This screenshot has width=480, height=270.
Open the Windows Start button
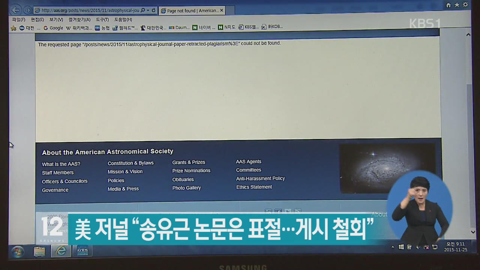click(17, 252)
